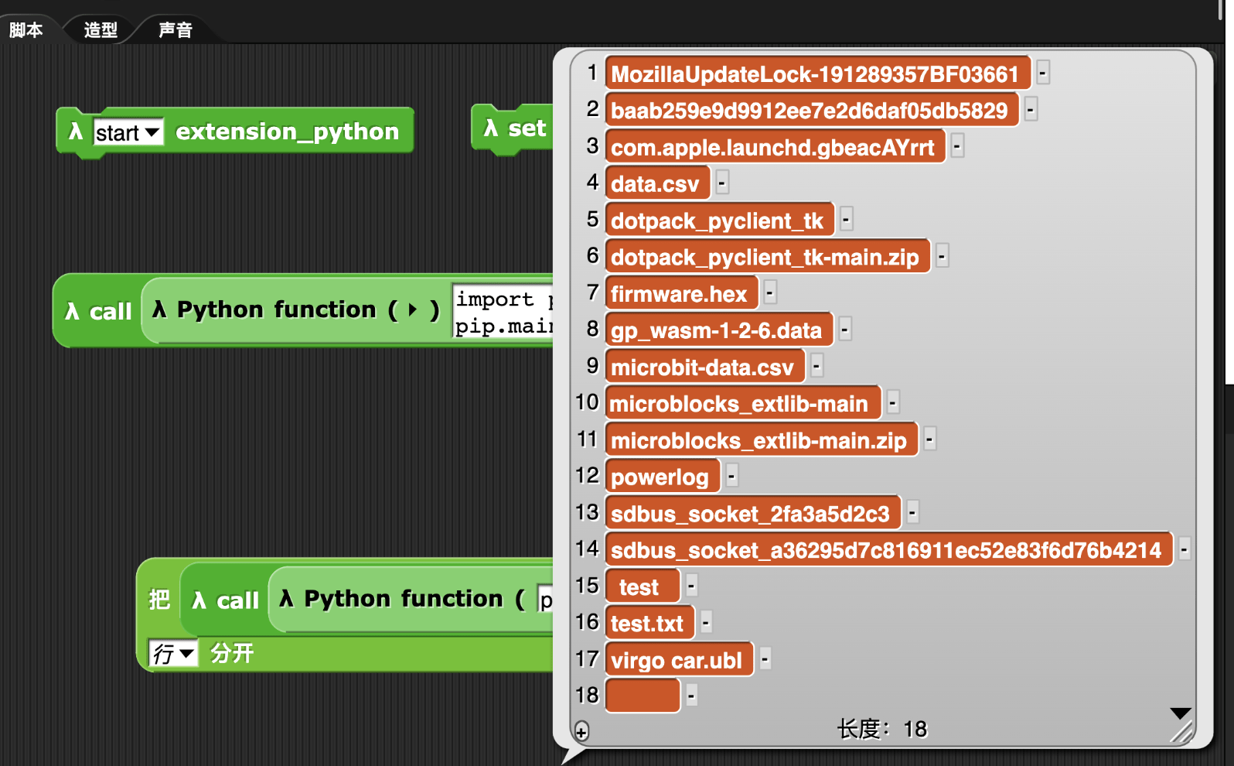Remove virgo car.ubl with minus button
This screenshot has height=766, width=1234.
765,659
